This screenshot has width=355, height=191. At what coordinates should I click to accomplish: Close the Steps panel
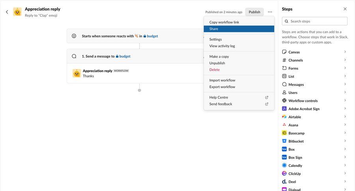click(345, 9)
